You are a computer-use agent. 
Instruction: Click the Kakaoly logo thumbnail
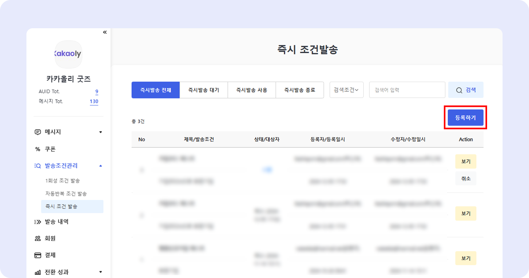coord(68,54)
